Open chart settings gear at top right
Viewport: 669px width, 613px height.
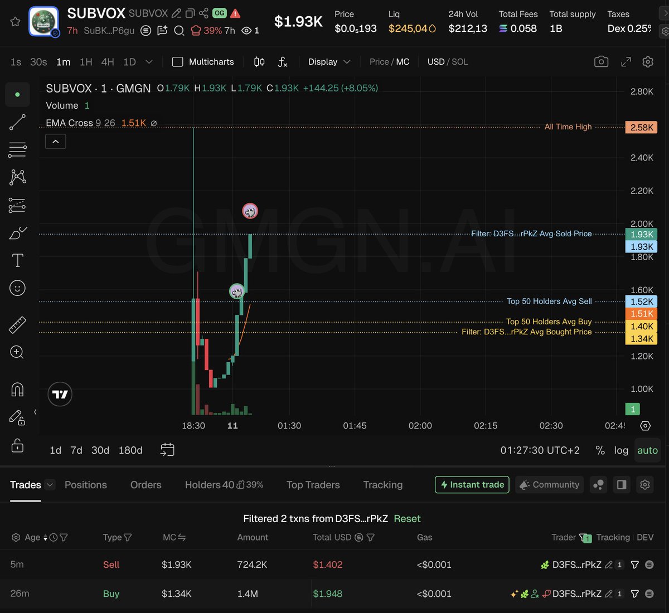648,62
